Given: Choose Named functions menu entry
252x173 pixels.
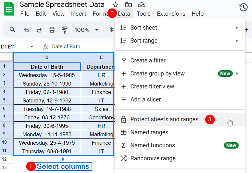Looking at the screenshot, I should [180, 145].
